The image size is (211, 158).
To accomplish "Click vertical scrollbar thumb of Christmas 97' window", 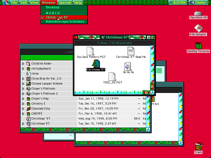I will [152, 86].
